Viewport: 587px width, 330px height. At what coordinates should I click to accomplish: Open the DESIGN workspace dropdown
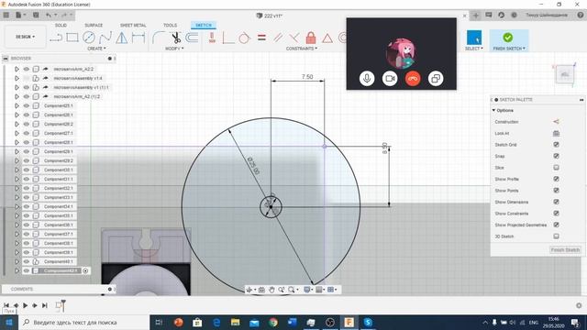[x=25, y=37]
